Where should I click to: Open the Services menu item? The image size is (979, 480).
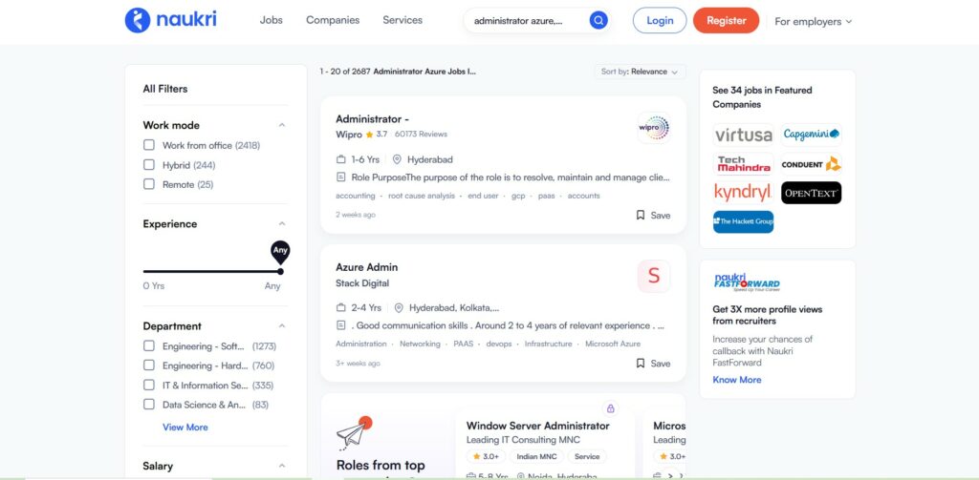(x=402, y=20)
